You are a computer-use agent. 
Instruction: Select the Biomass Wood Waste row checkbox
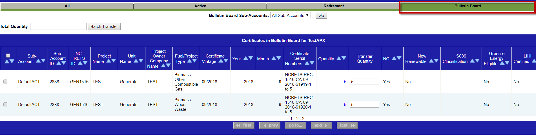click(5, 104)
